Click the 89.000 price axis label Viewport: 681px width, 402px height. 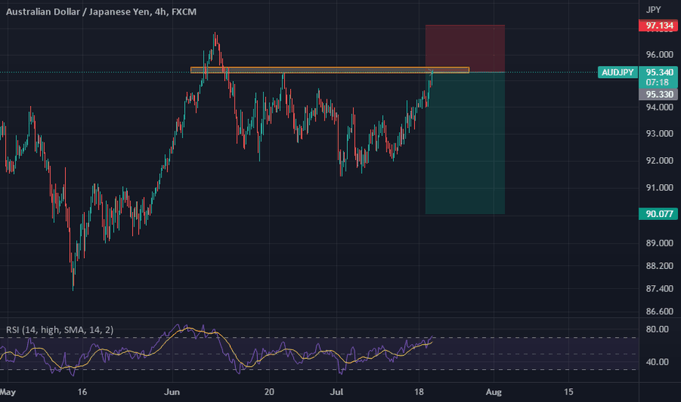click(x=659, y=243)
